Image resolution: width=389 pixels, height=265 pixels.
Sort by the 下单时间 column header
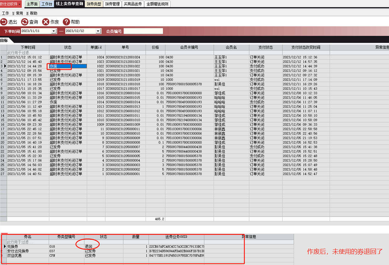coord(28,47)
